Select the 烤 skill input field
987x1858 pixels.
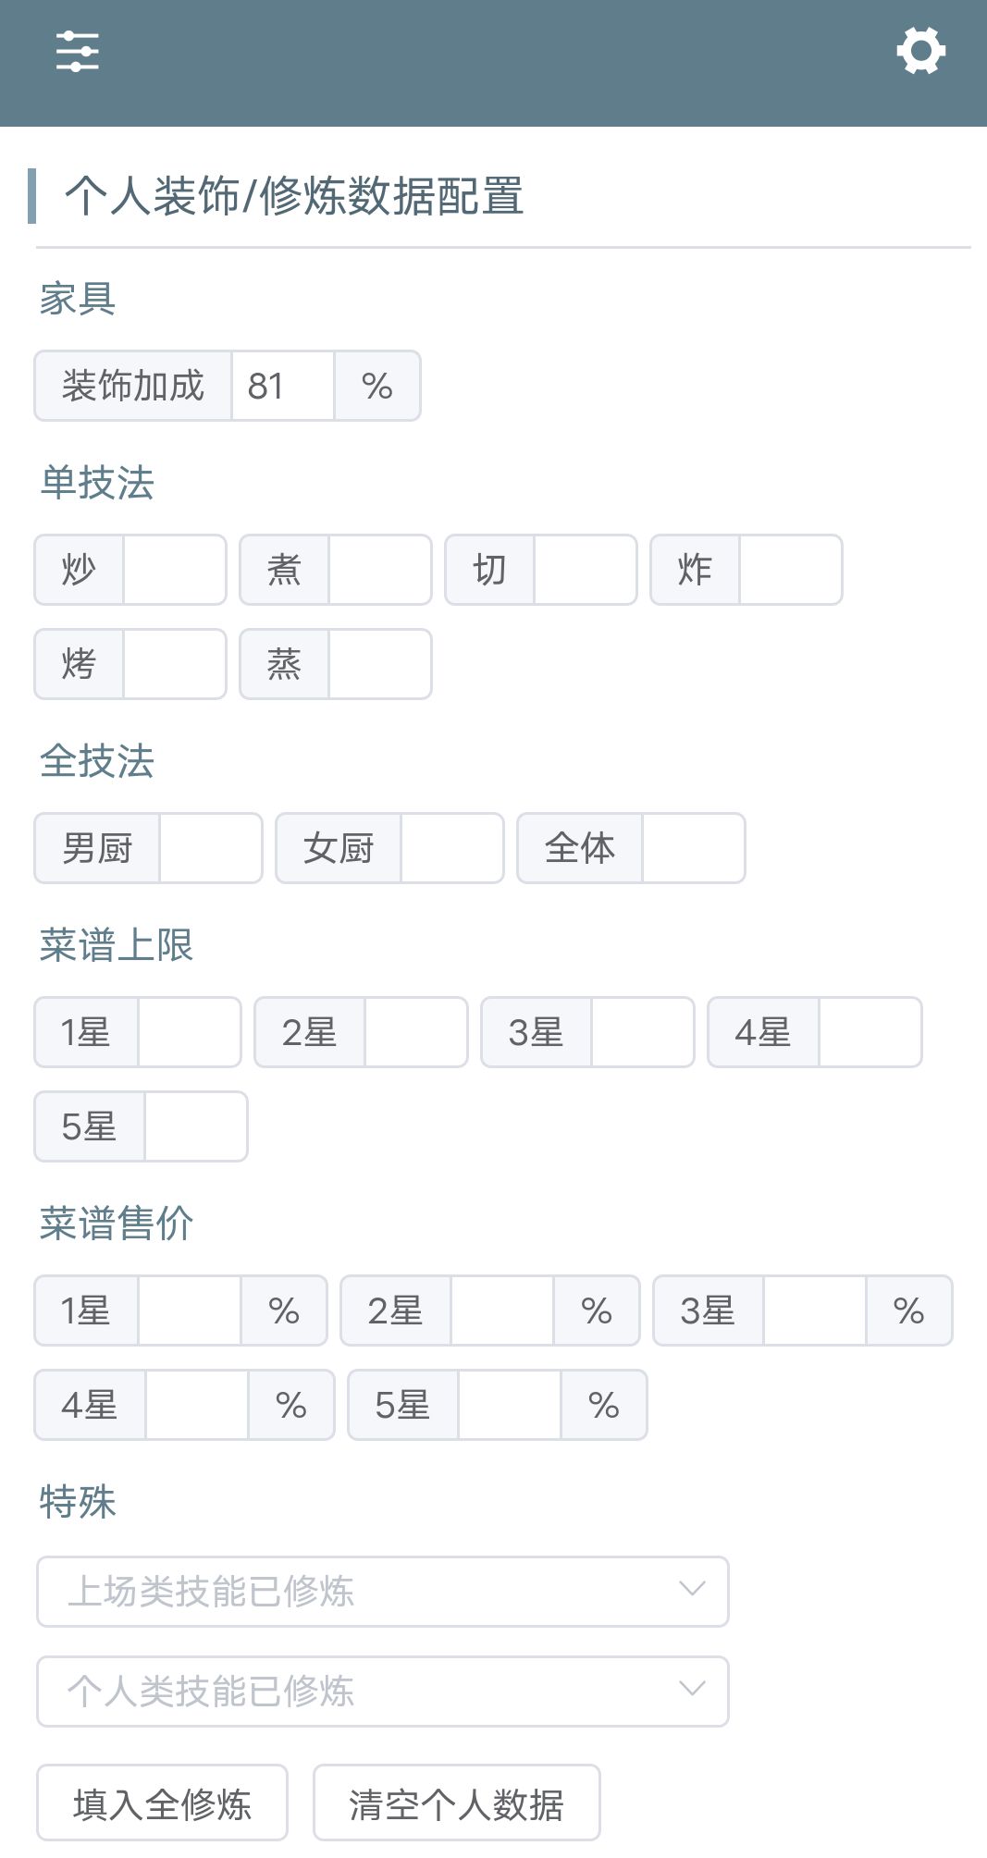click(x=174, y=664)
